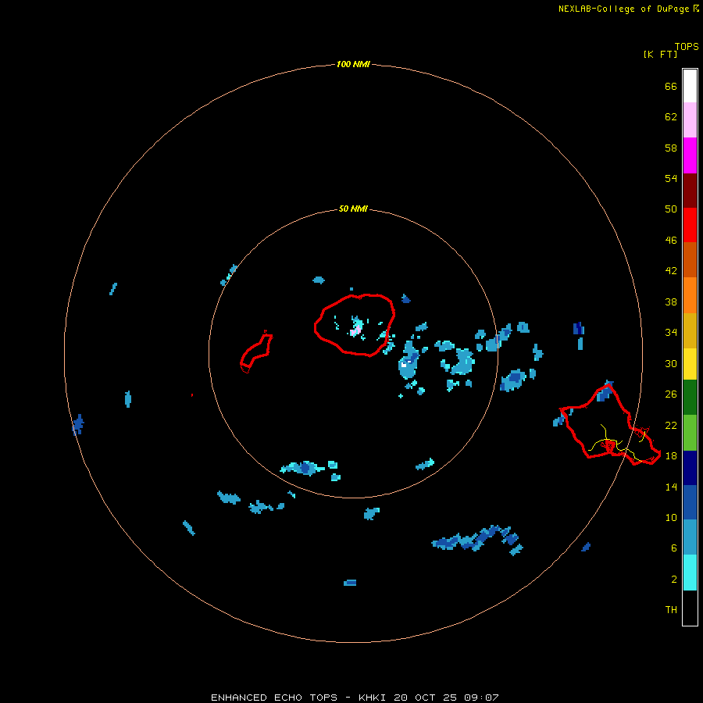Screen dimensions: 703x703
Task: Click the TH threshold label
Action: pos(671,609)
